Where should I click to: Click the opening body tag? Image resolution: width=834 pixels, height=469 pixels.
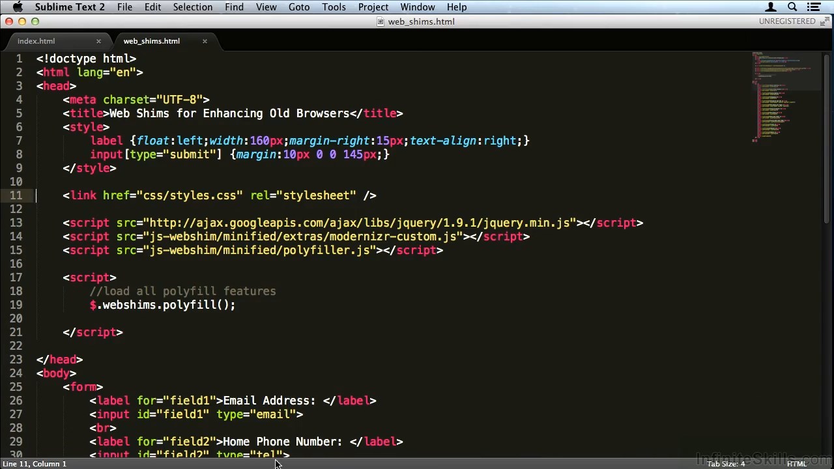(57, 373)
